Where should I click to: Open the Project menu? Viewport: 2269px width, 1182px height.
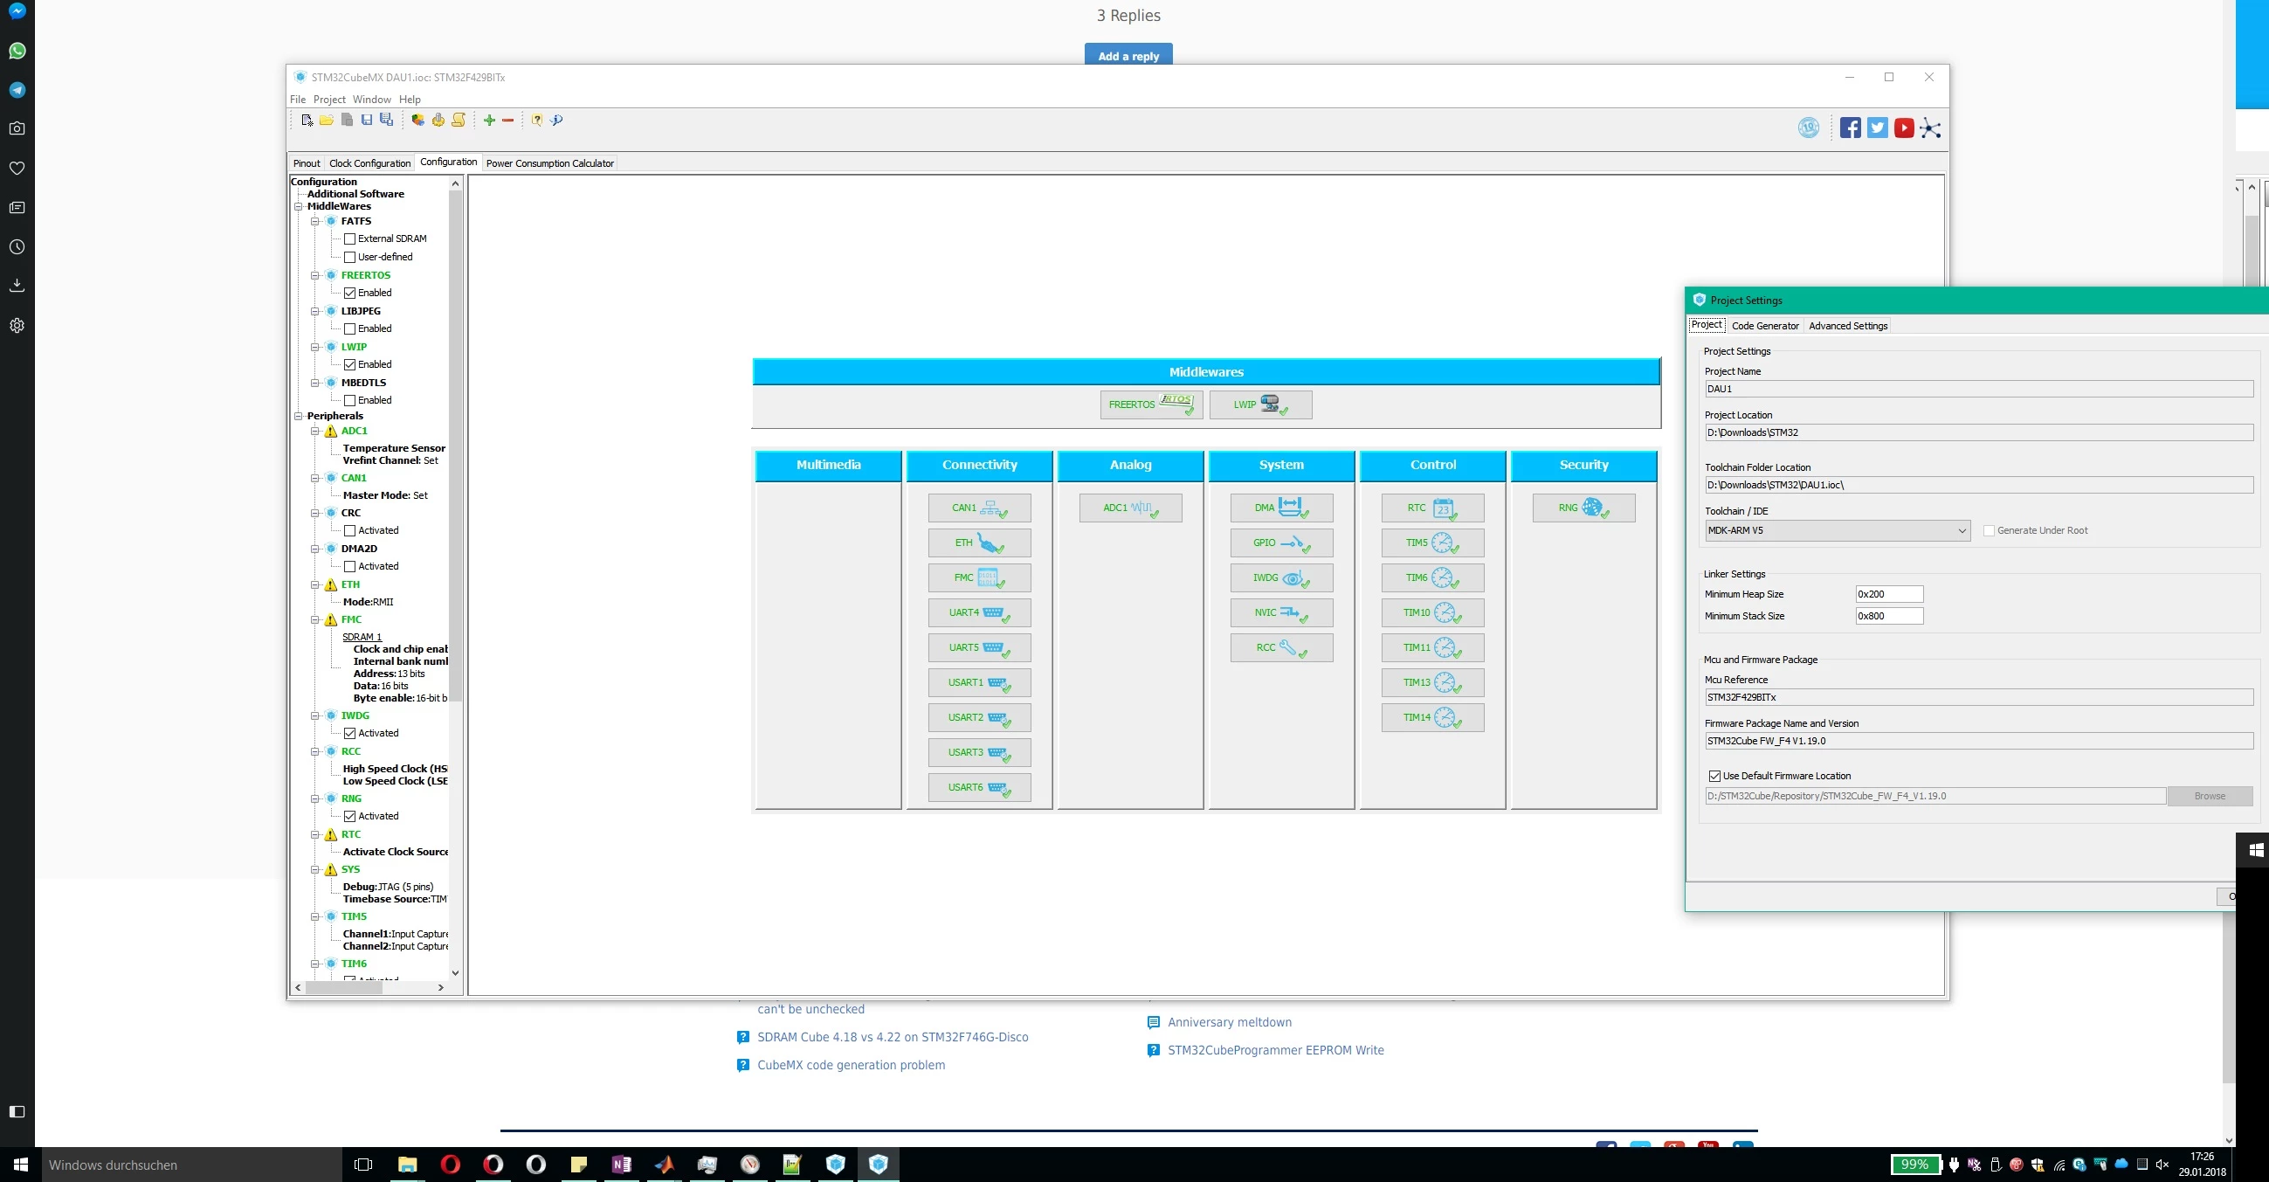tap(329, 100)
